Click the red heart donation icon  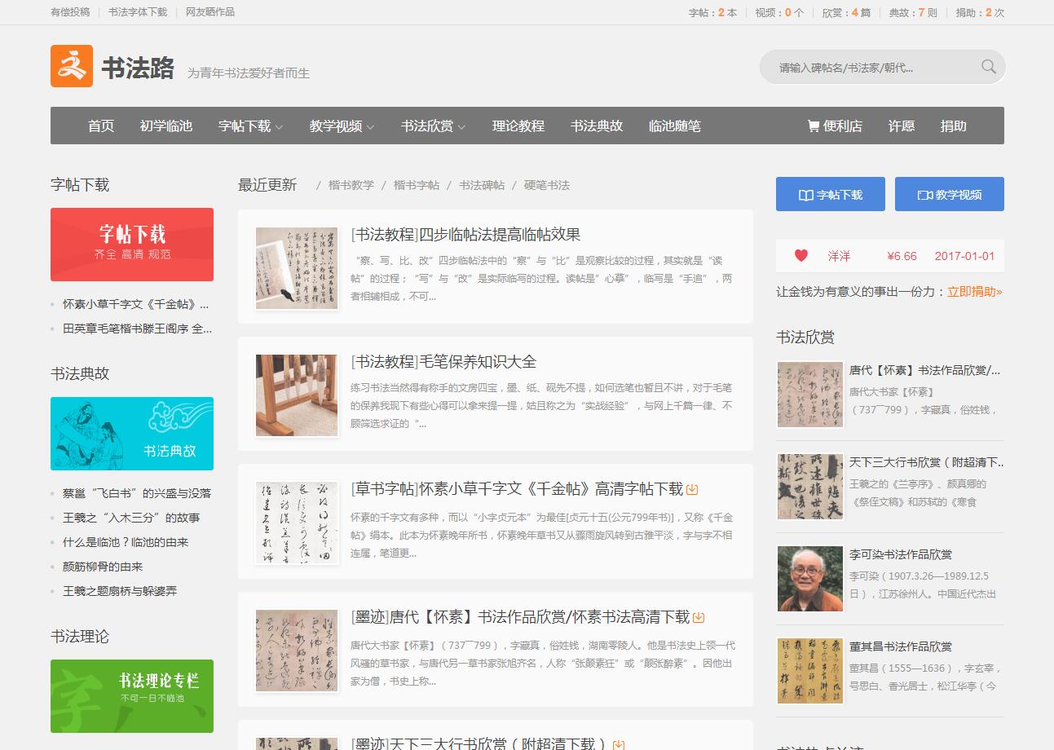[801, 255]
